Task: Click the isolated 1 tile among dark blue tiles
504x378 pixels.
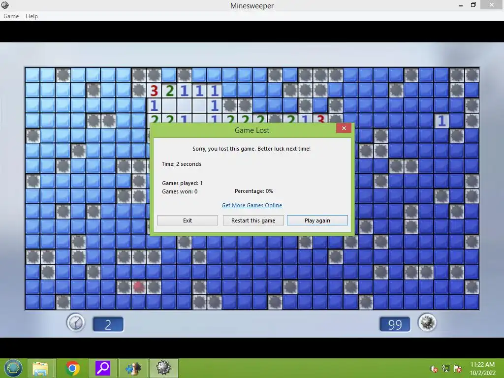Action: 441,121
